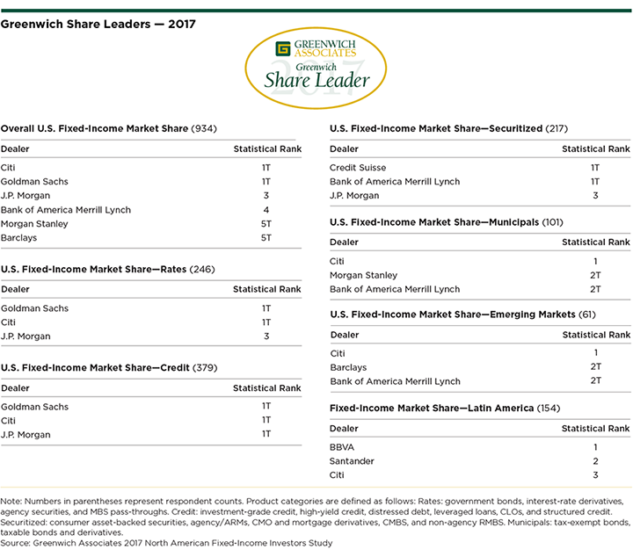Click 'Citi' in the Rates table
The width and height of the screenshot is (633, 557).
[8, 322]
